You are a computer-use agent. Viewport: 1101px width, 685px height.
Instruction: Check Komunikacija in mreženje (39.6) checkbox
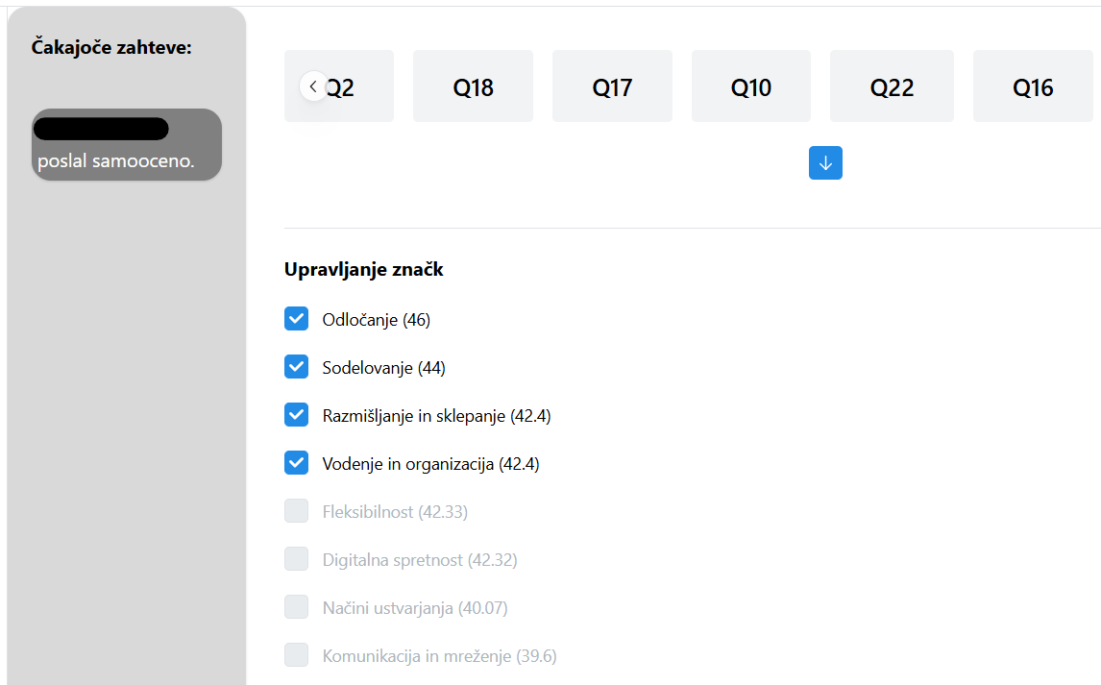[x=296, y=655]
